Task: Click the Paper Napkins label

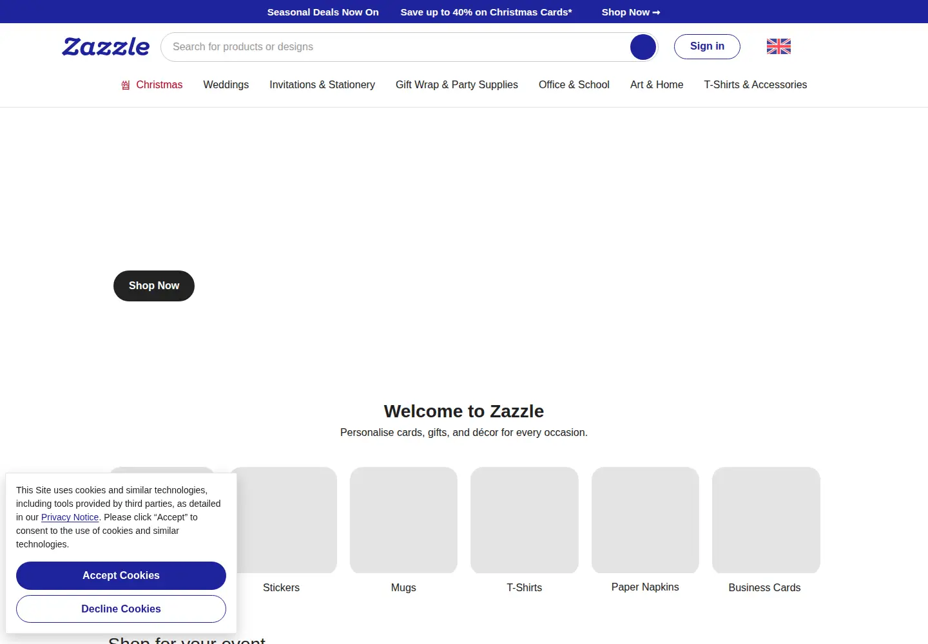Action: 645,587
